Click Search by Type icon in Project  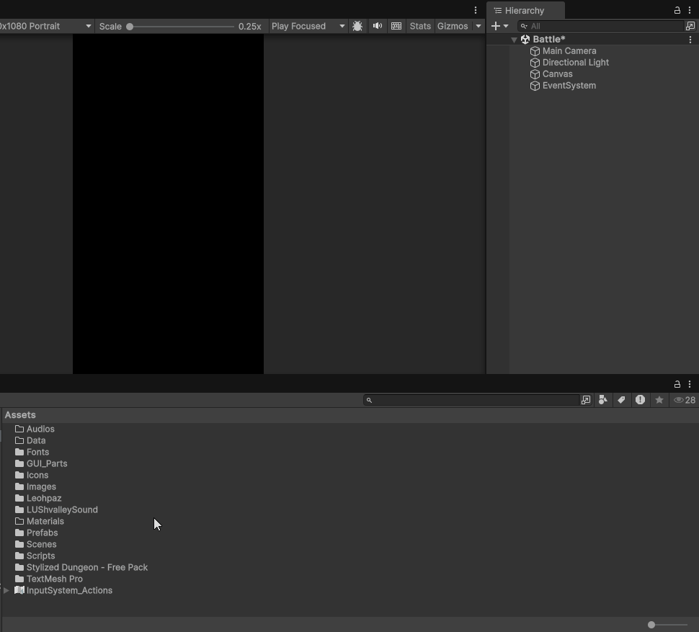(602, 400)
